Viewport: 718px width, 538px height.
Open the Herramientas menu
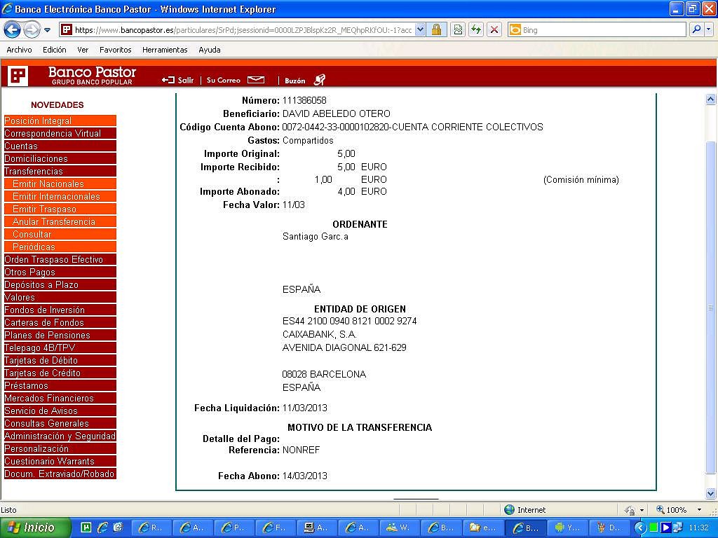click(165, 50)
